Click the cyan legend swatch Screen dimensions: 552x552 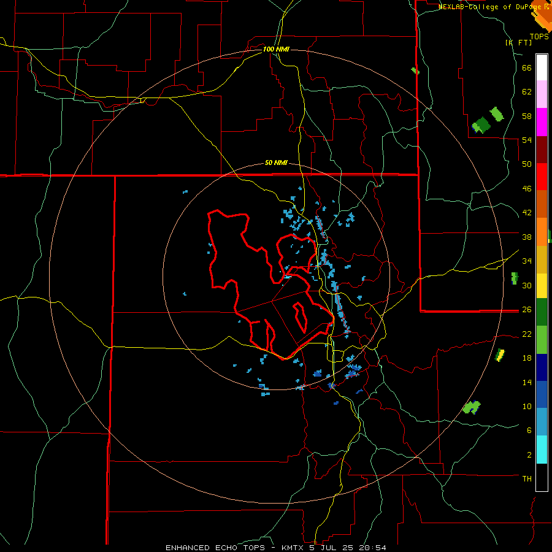[542, 450]
